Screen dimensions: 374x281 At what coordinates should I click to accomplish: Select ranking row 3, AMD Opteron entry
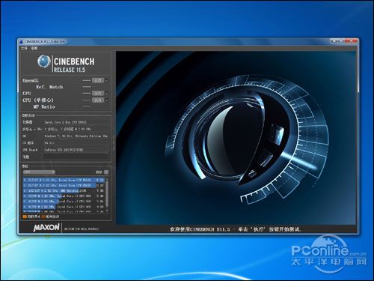click(64, 190)
